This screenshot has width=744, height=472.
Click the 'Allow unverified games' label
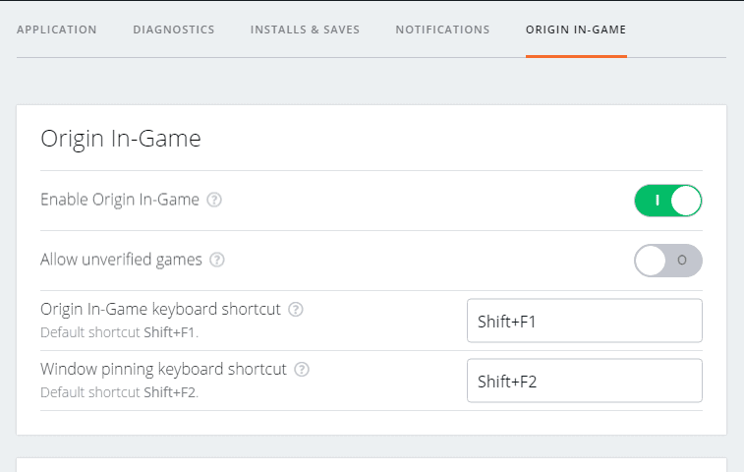[x=121, y=260]
